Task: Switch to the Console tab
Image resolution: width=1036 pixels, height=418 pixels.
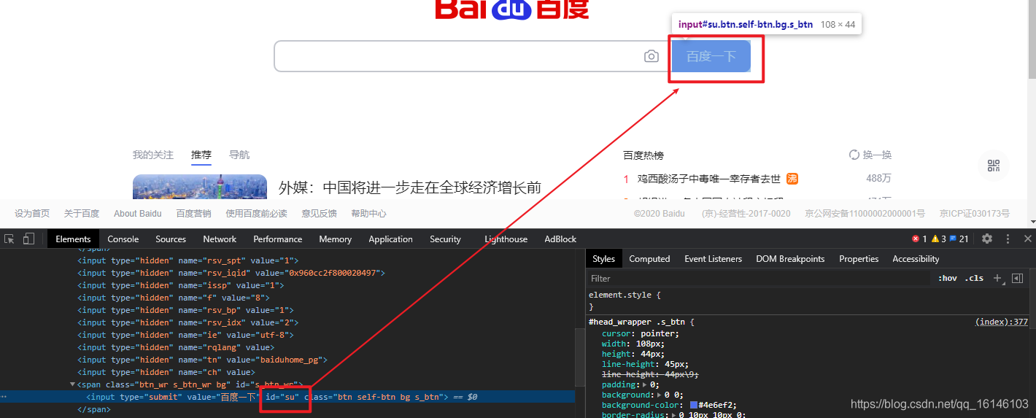Action: click(123, 239)
